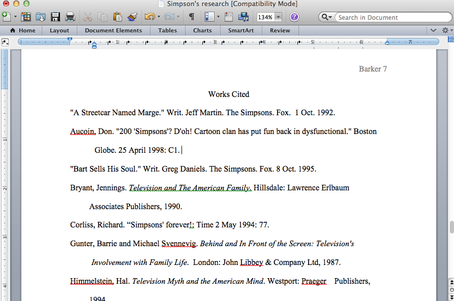Redo the last action

pyautogui.click(x=169, y=17)
